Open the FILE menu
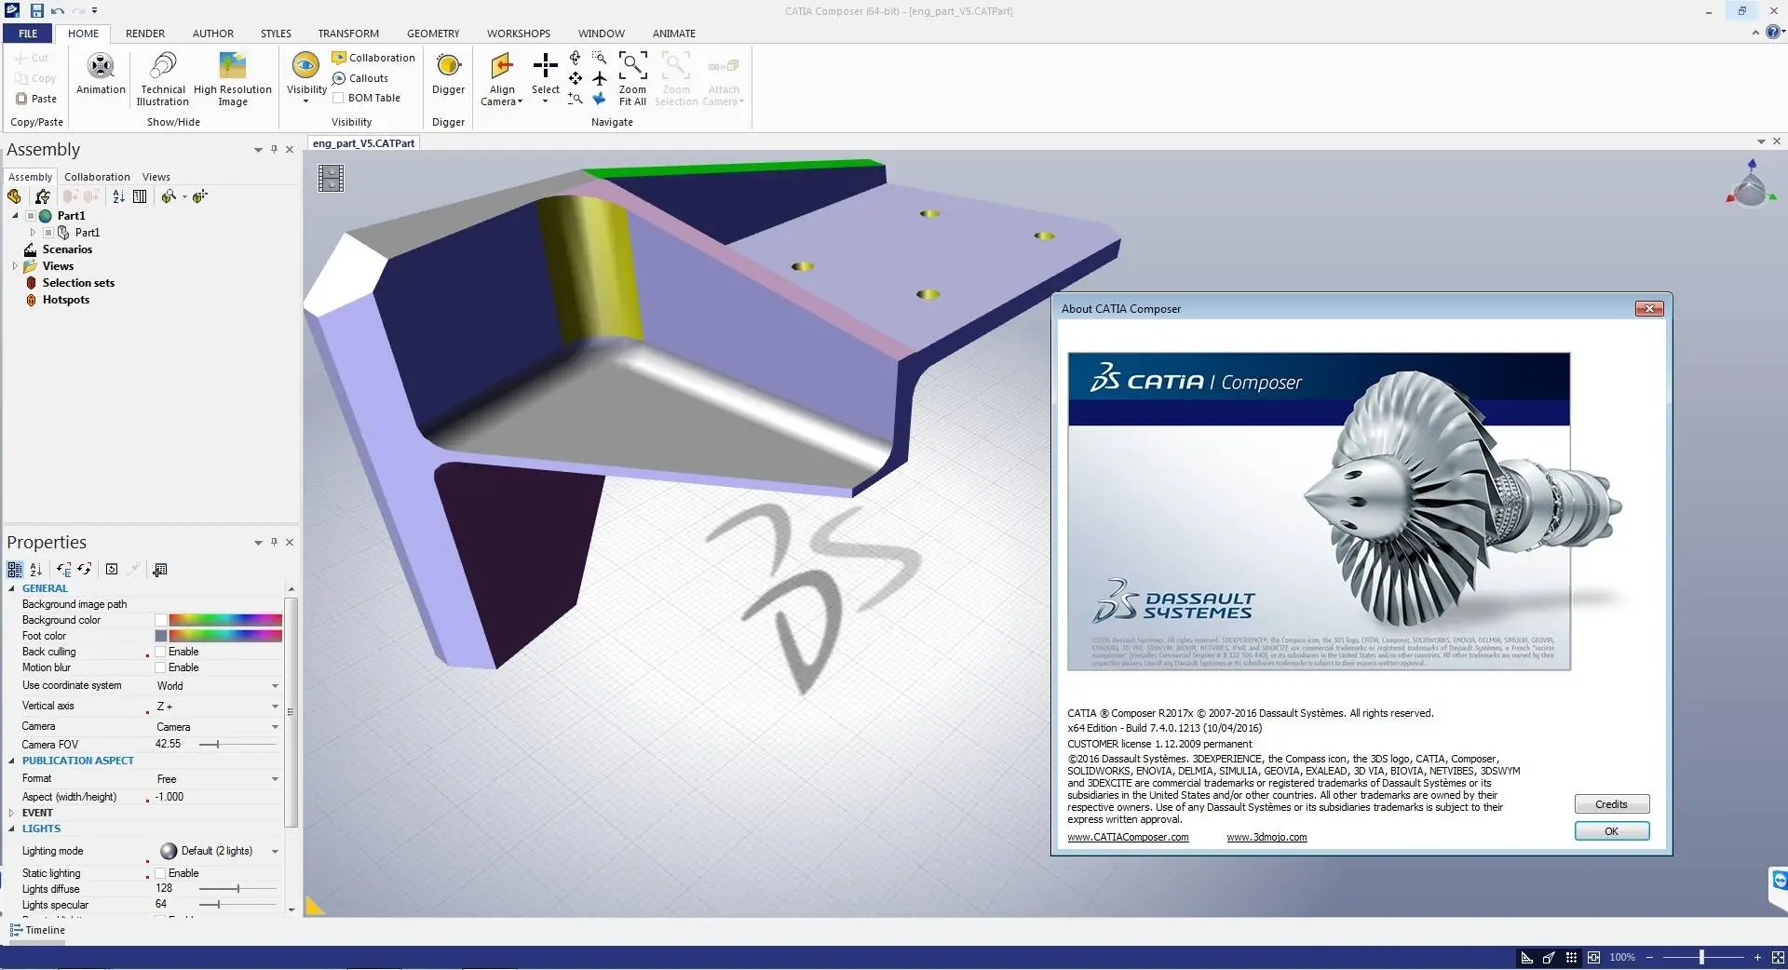 [28, 34]
